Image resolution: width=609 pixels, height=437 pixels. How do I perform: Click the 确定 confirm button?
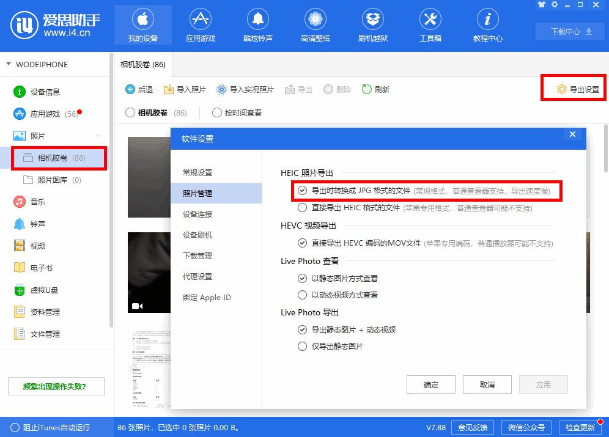[x=431, y=384]
